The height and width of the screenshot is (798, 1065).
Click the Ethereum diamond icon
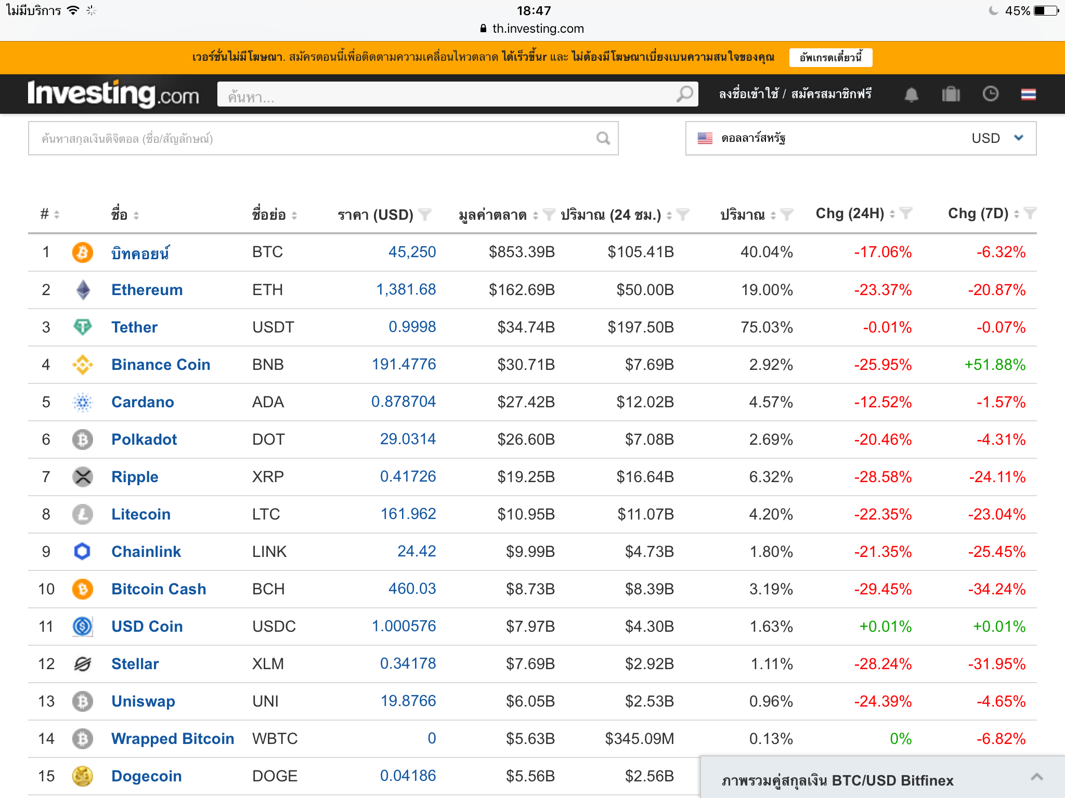pyautogui.click(x=82, y=290)
